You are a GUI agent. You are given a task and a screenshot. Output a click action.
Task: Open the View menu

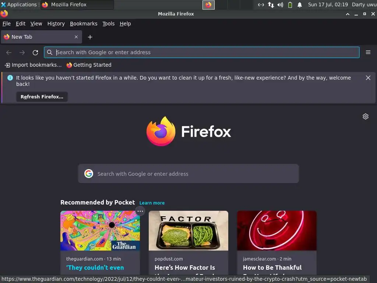pos(36,24)
